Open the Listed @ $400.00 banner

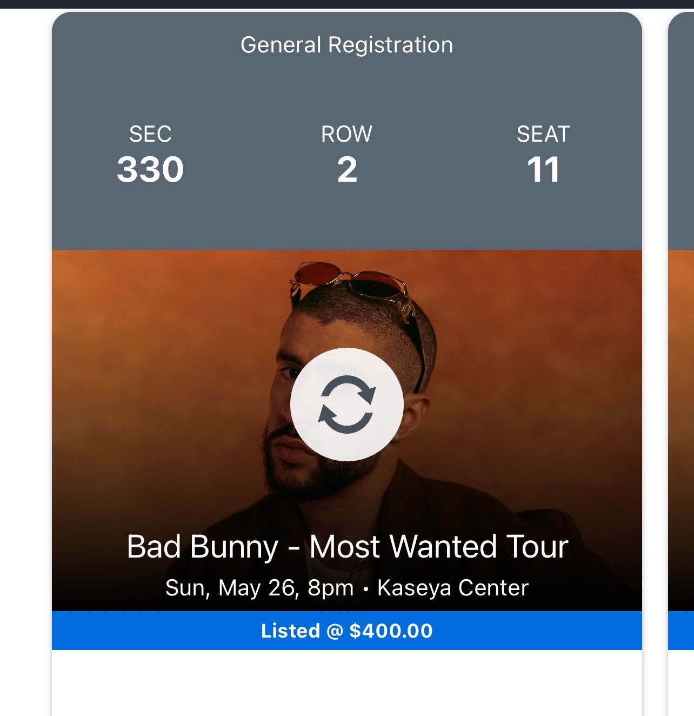348,631
